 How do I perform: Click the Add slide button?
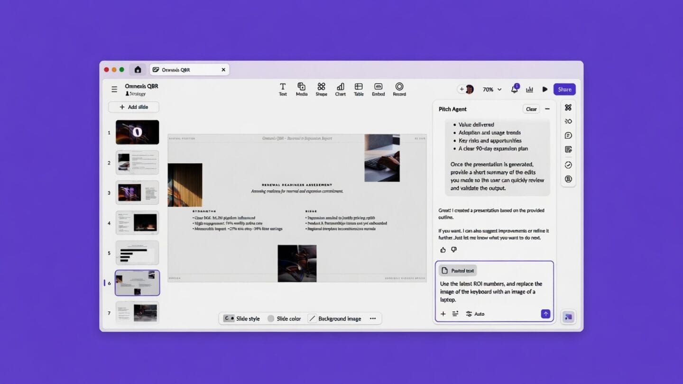pos(134,107)
